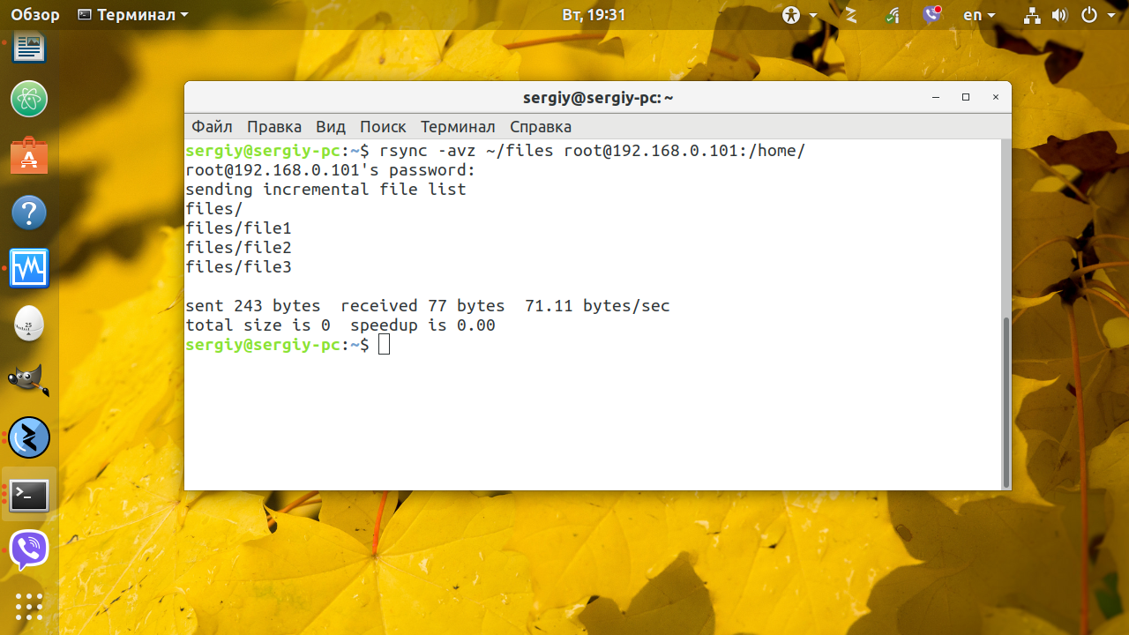Click the password prompt line
This screenshot has height=635, width=1129.
pos(331,170)
